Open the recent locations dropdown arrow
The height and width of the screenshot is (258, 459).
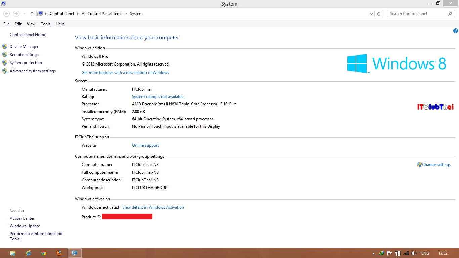coord(24,14)
